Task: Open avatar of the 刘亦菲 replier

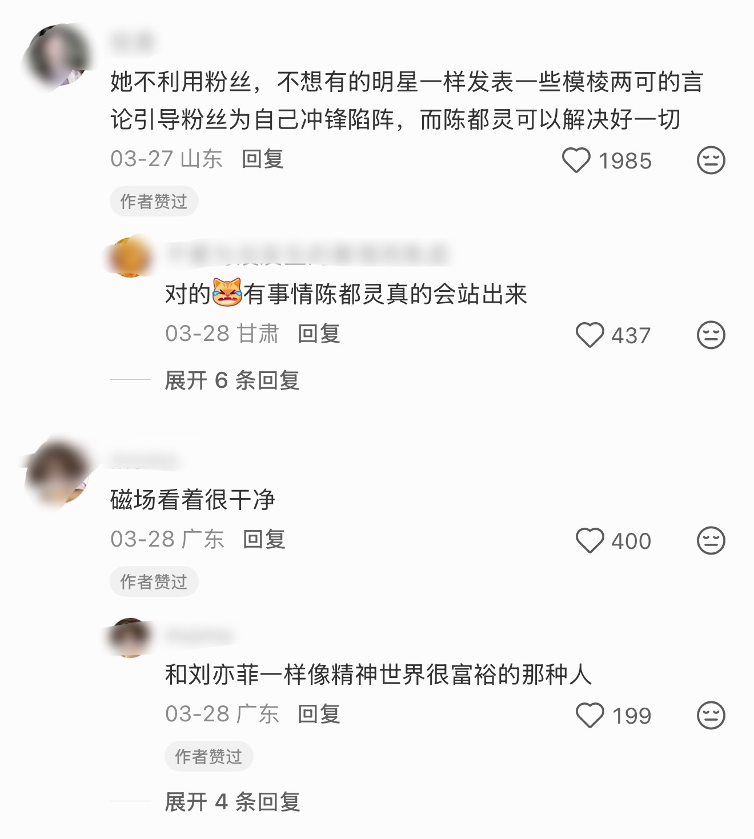Action: (130, 637)
